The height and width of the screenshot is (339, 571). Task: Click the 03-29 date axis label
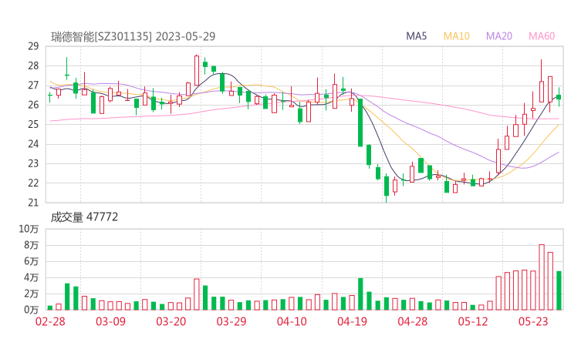click(231, 321)
